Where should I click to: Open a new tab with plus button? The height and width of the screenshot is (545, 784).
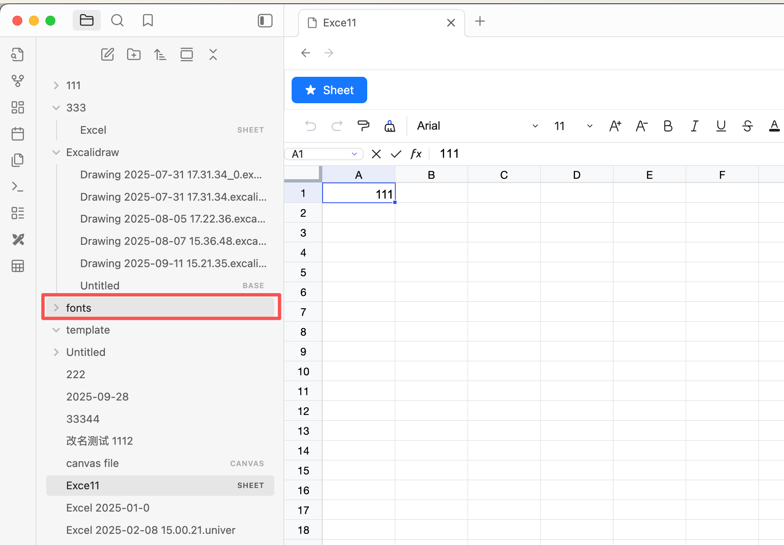point(480,21)
